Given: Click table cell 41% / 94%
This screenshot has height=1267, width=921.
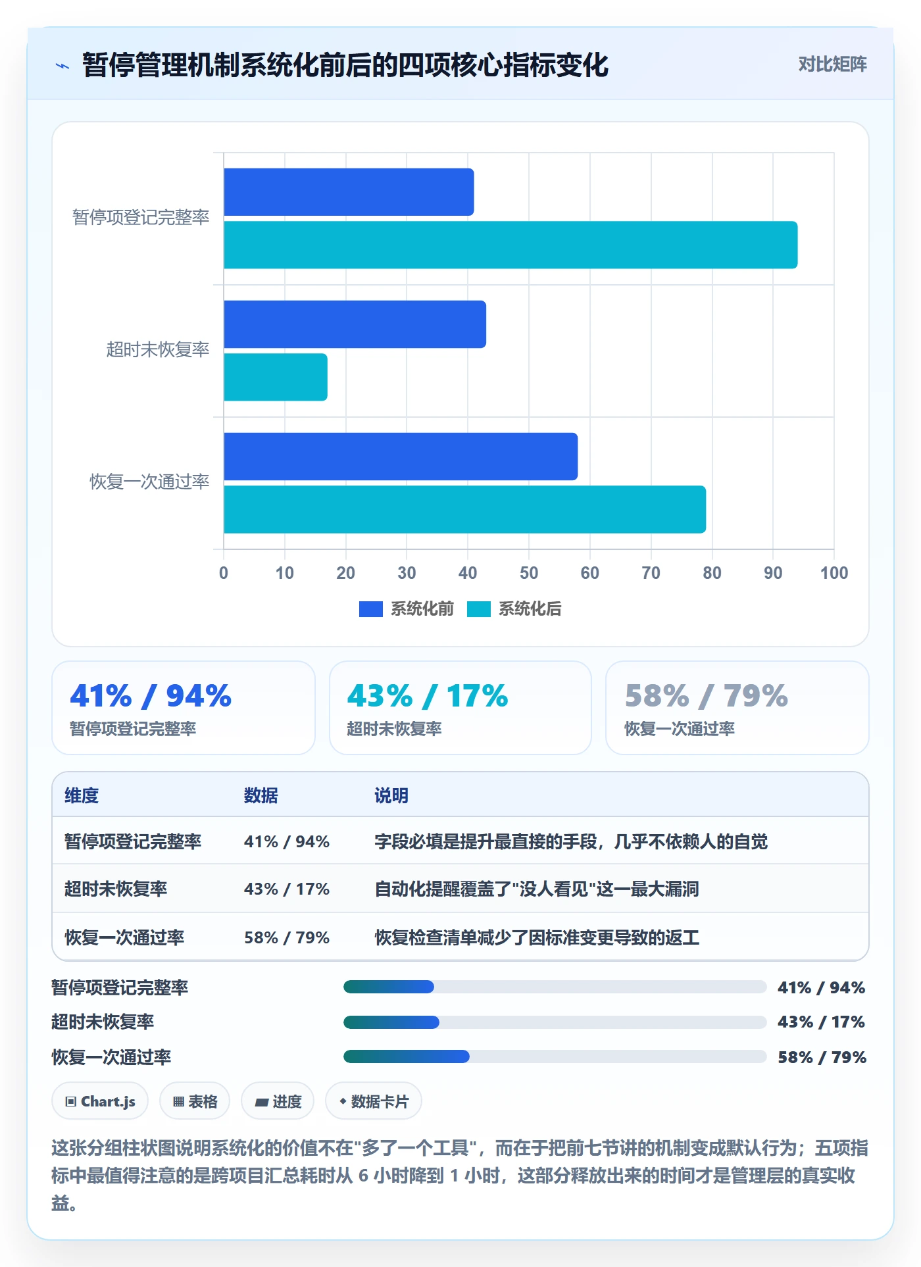Looking at the screenshot, I should (287, 841).
